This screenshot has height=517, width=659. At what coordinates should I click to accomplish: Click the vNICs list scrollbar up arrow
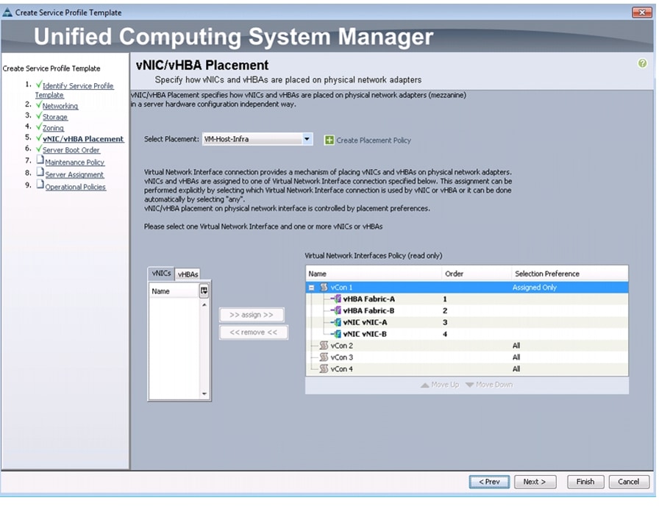(x=204, y=304)
